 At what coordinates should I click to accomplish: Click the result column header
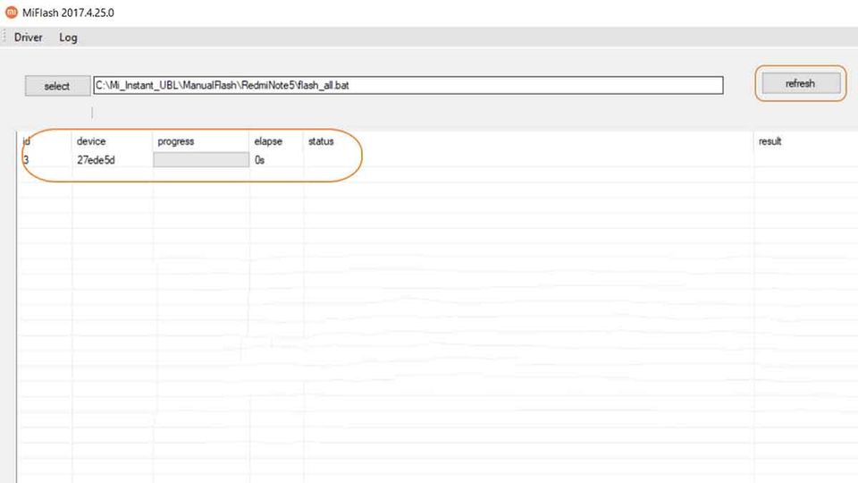click(770, 141)
